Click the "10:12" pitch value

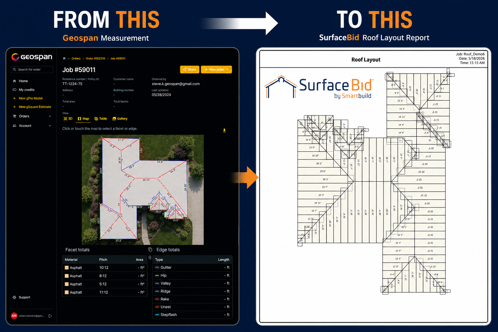[x=104, y=268]
